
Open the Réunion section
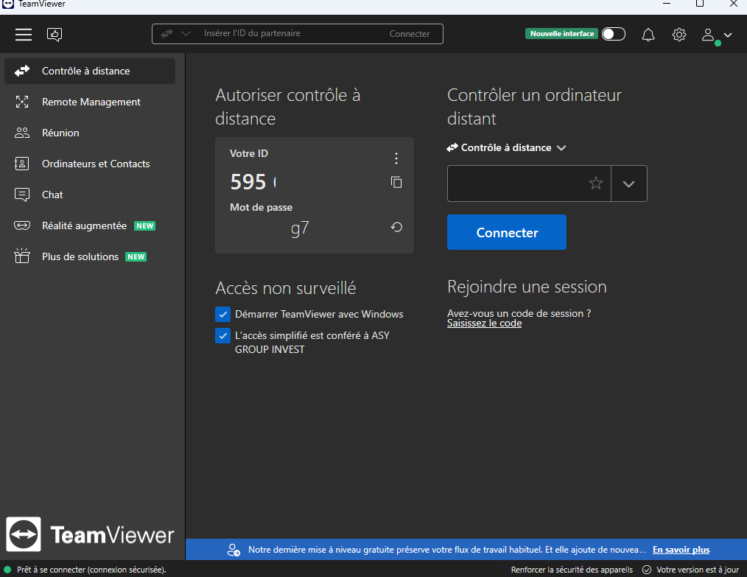tap(90, 133)
